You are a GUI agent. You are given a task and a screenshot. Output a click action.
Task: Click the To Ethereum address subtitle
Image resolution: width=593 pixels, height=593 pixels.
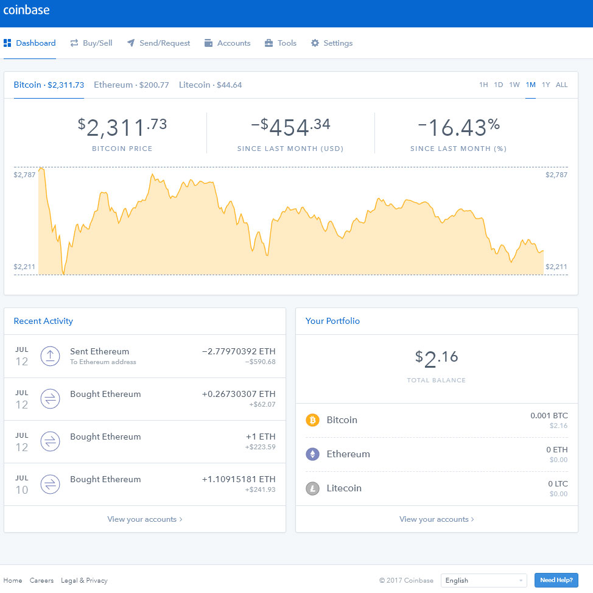pos(103,362)
